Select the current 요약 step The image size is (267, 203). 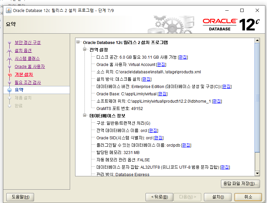[x=36, y=90]
